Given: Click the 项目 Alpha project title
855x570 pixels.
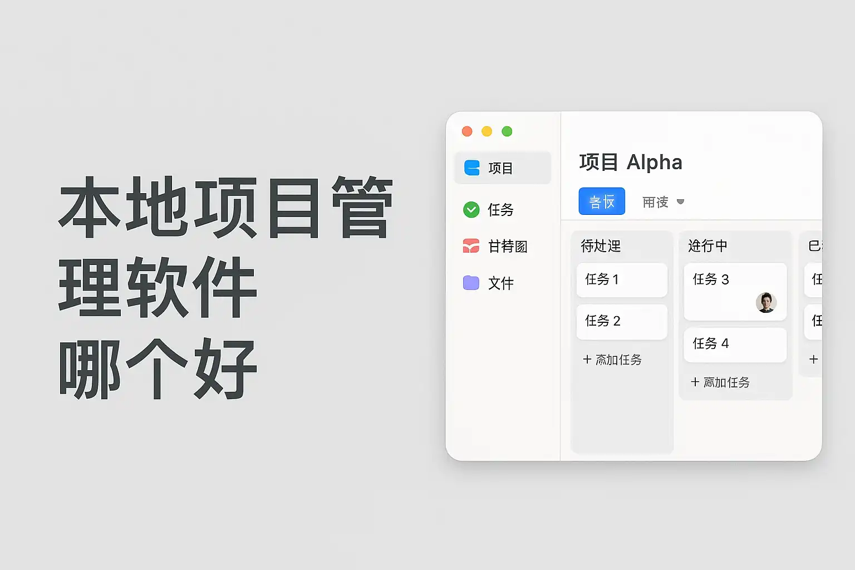Looking at the screenshot, I should point(631,162).
